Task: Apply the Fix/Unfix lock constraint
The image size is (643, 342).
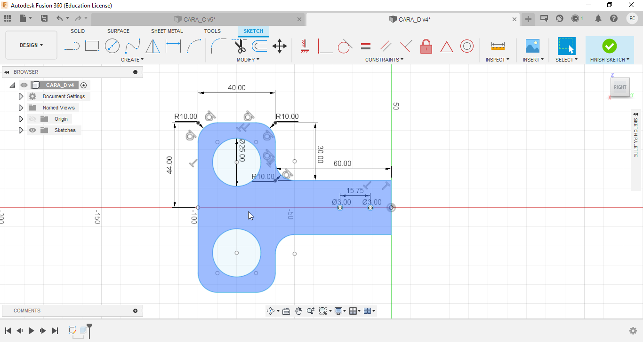Action: tap(426, 46)
